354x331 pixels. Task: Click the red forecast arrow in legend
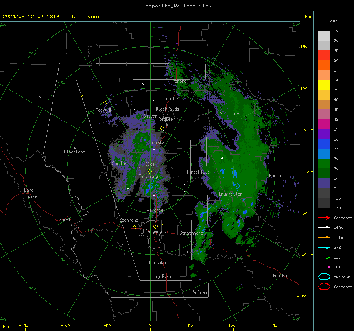point(324,218)
